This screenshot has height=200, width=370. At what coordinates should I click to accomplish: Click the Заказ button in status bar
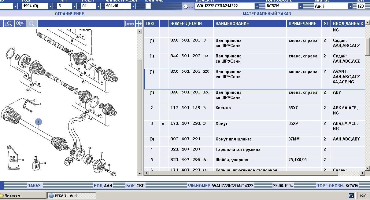(x=34, y=185)
